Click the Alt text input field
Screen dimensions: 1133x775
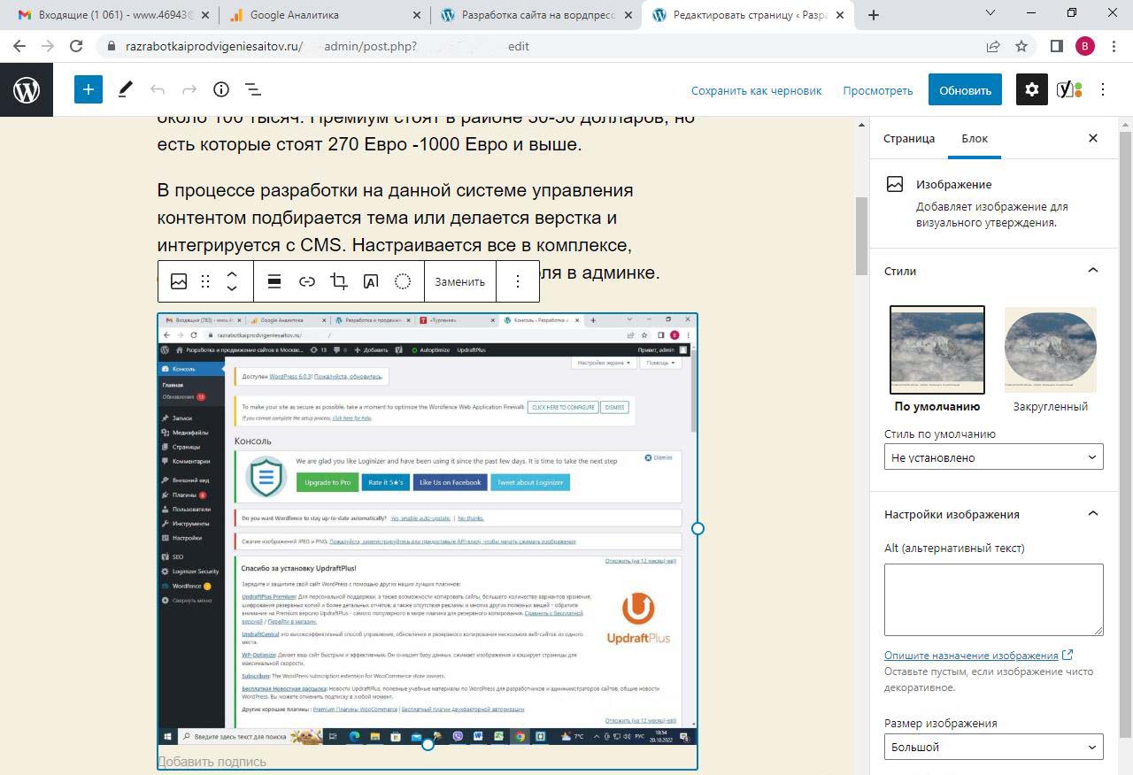pos(993,599)
